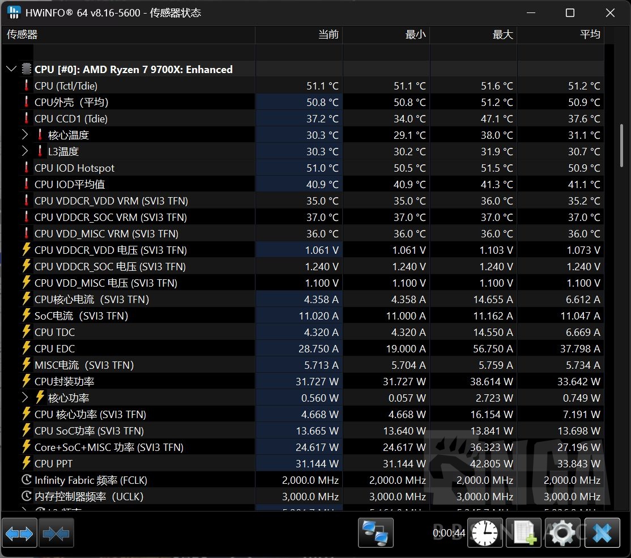Start logging with the document plus icon
Viewport: 631px width, 558px height.
point(524,534)
